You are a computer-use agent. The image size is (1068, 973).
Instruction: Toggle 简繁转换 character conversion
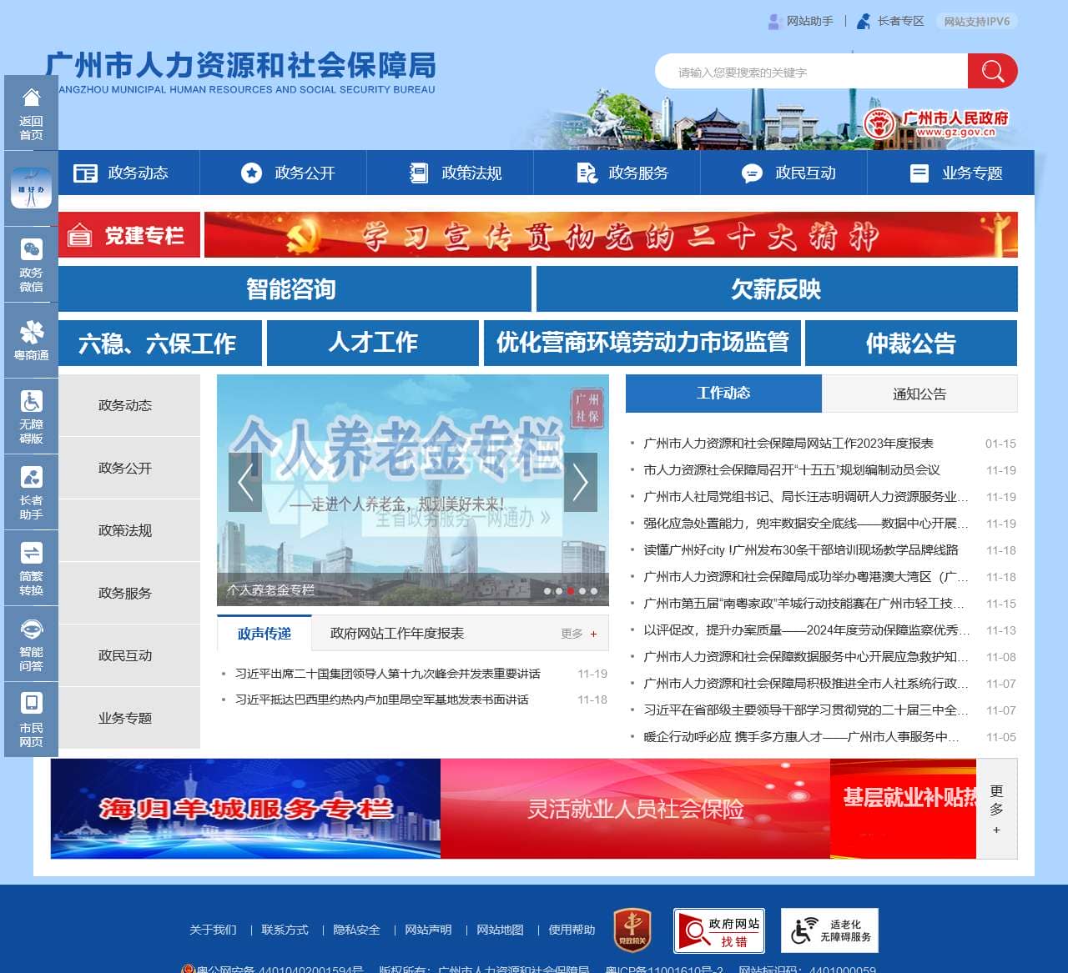pos(31,567)
